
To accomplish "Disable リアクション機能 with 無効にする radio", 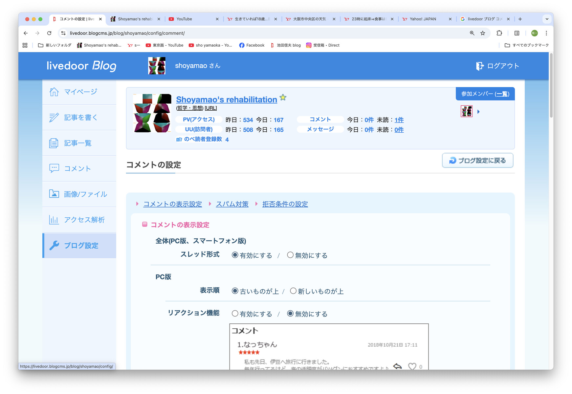I will [x=290, y=314].
